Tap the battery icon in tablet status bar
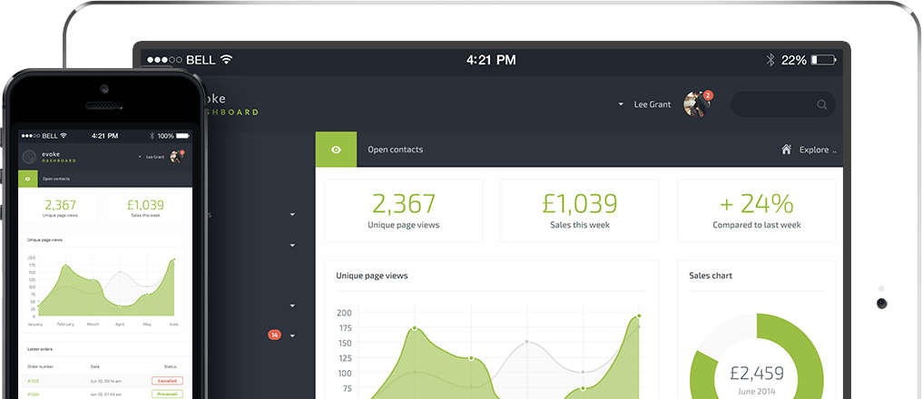Image resolution: width=922 pixels, height=399 pixels. click(x=823, y=60)
